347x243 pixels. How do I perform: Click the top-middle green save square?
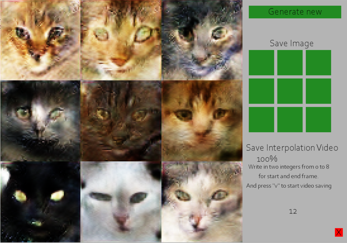290,63
